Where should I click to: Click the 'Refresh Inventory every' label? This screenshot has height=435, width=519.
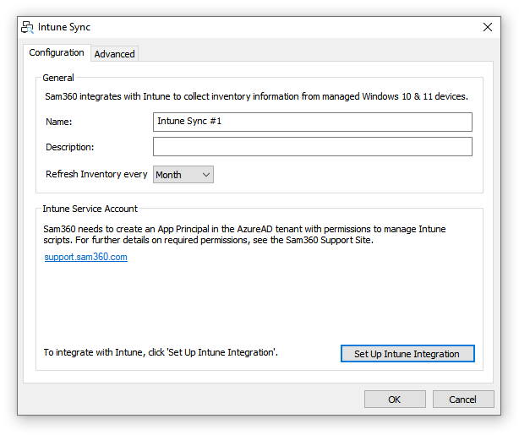pos(96,174)
